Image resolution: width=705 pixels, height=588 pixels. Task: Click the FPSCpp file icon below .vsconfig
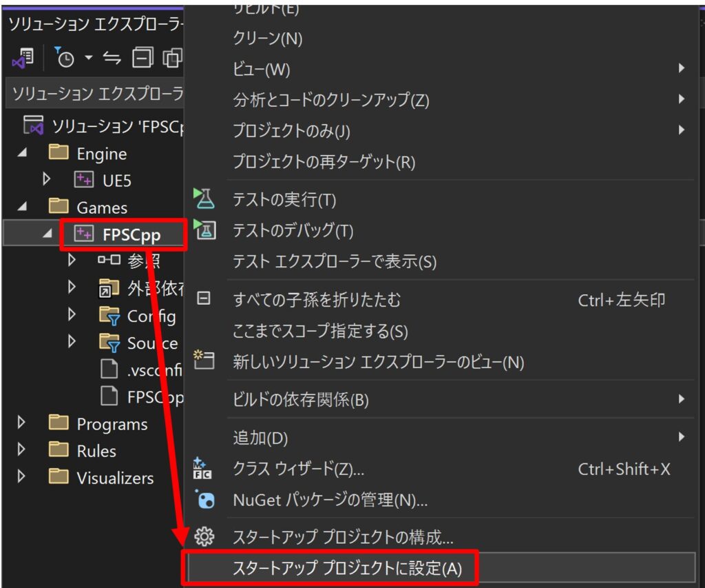[x=109, y=396]
